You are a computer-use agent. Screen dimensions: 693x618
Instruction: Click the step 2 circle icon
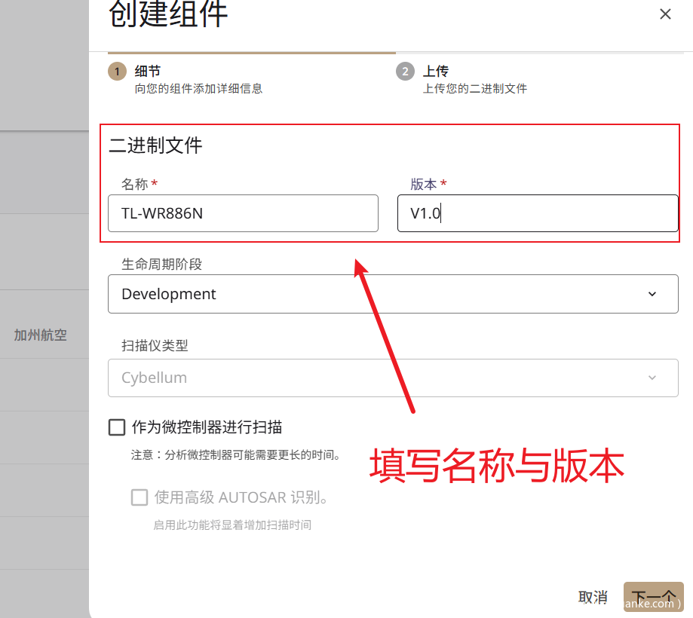click(405, 72)
